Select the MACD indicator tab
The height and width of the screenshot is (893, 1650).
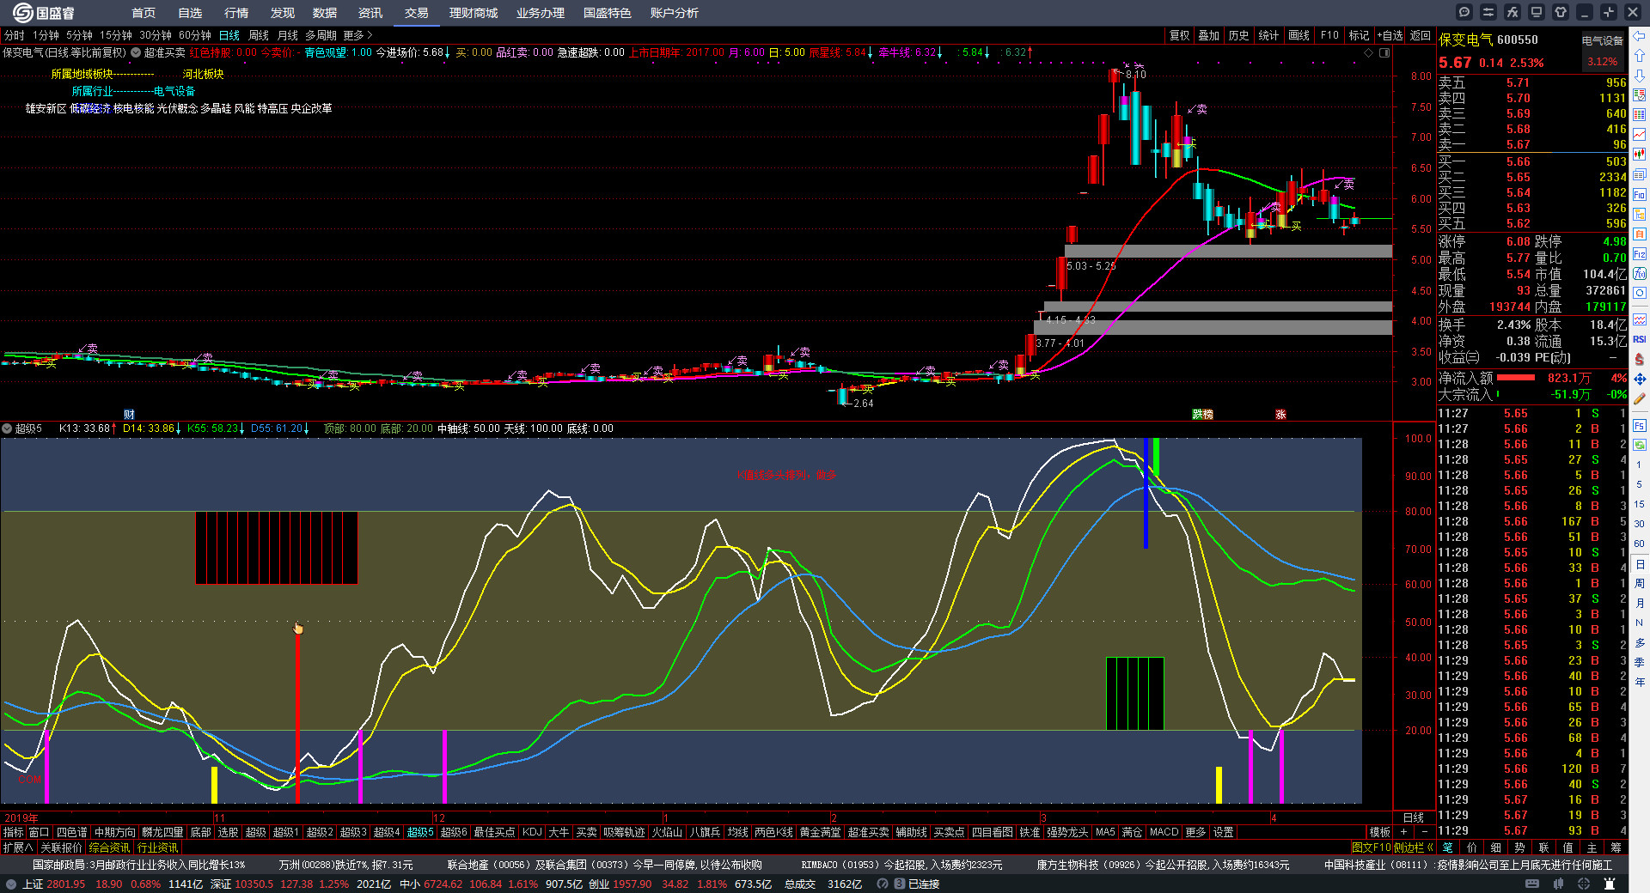1164,832
